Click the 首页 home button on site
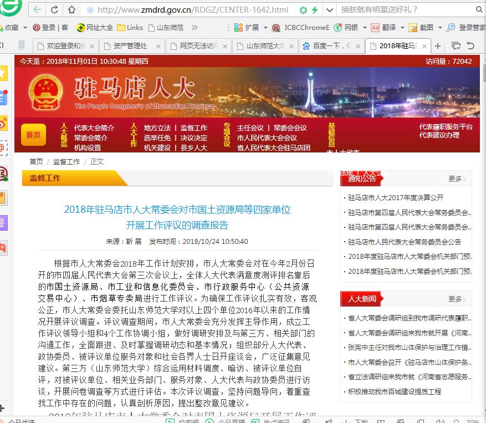This screenshot has width=486, height=423. point(33,135)
